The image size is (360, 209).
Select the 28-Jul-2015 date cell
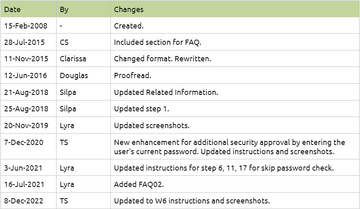point(24,42)
